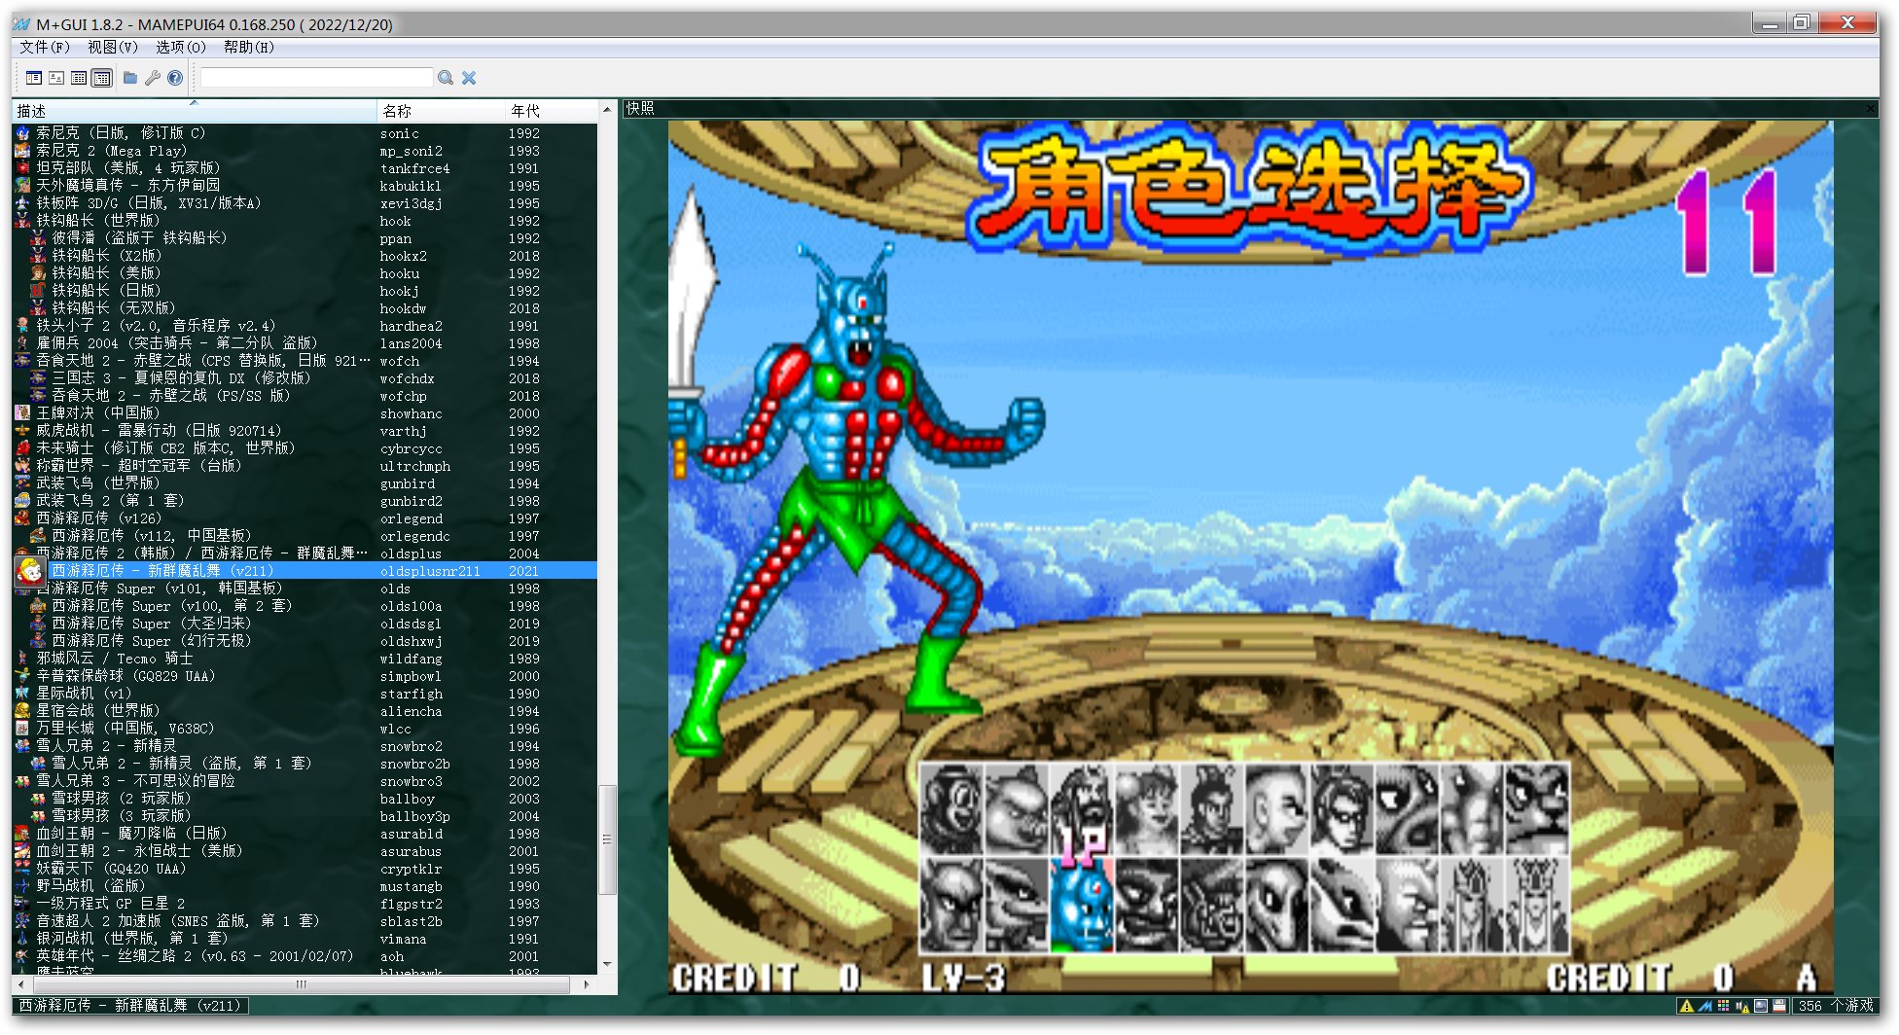The image size is (1899, 1035).
Task: Select 武装飞鸟 (世界版) row
Action: (305, 483)
